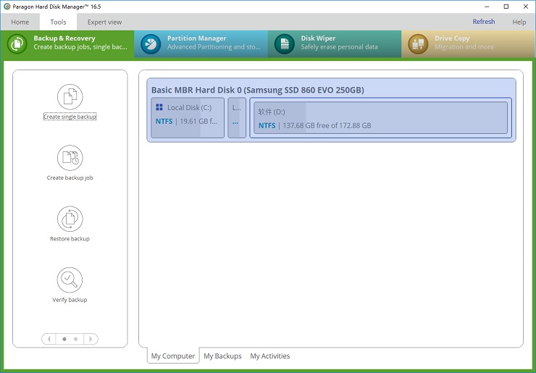Click the Create single backup icon
The width and height of the screenshot is (536, 373).
pyautogui.click(x=70, y=97)
